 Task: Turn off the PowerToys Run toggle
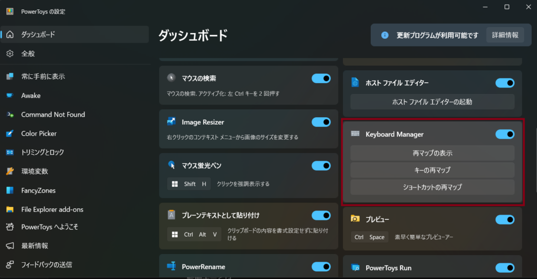click(505, 267)
